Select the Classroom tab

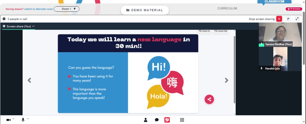coord(274,2)
